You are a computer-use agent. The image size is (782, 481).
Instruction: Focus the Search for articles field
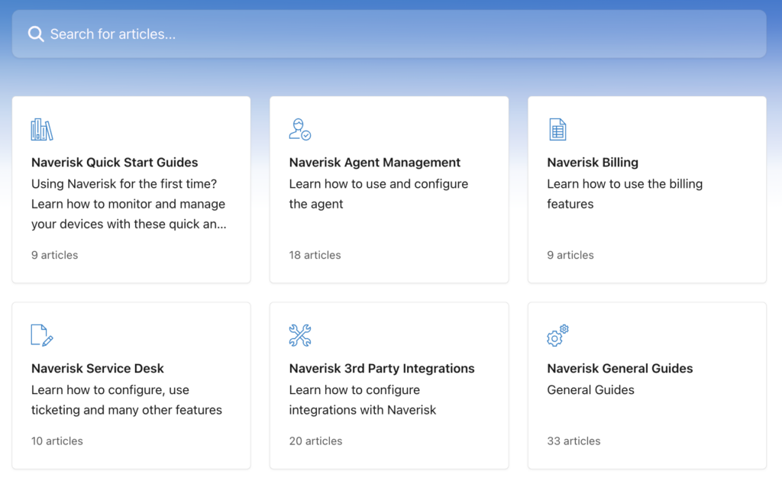click(389, 34)
